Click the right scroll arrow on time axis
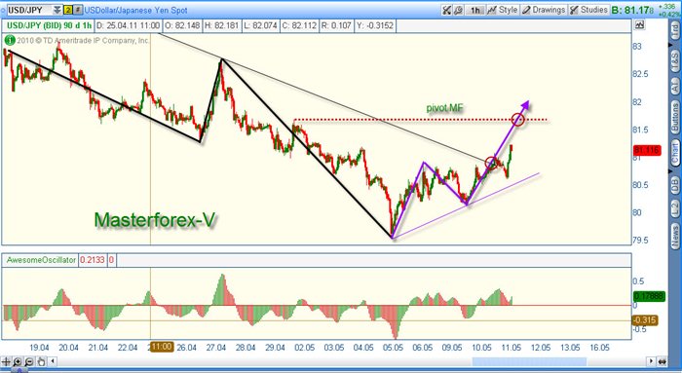Viewport: 682px width, 373px height. [651, 361]
